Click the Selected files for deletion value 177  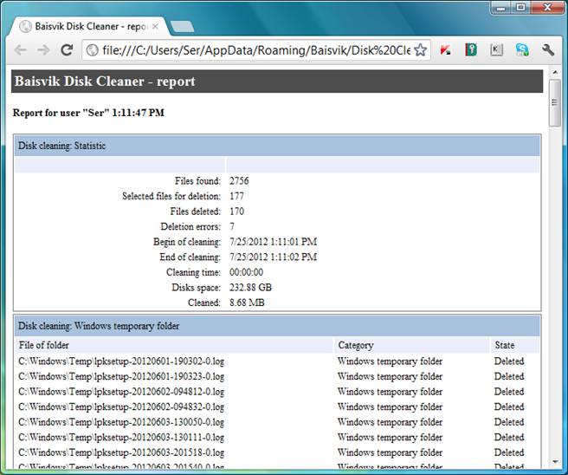point(236,196)
